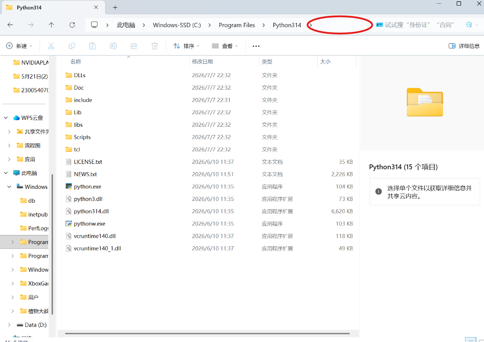Click the large folder preview thumbnail
The image size is (484, 342).
[425, 102]
